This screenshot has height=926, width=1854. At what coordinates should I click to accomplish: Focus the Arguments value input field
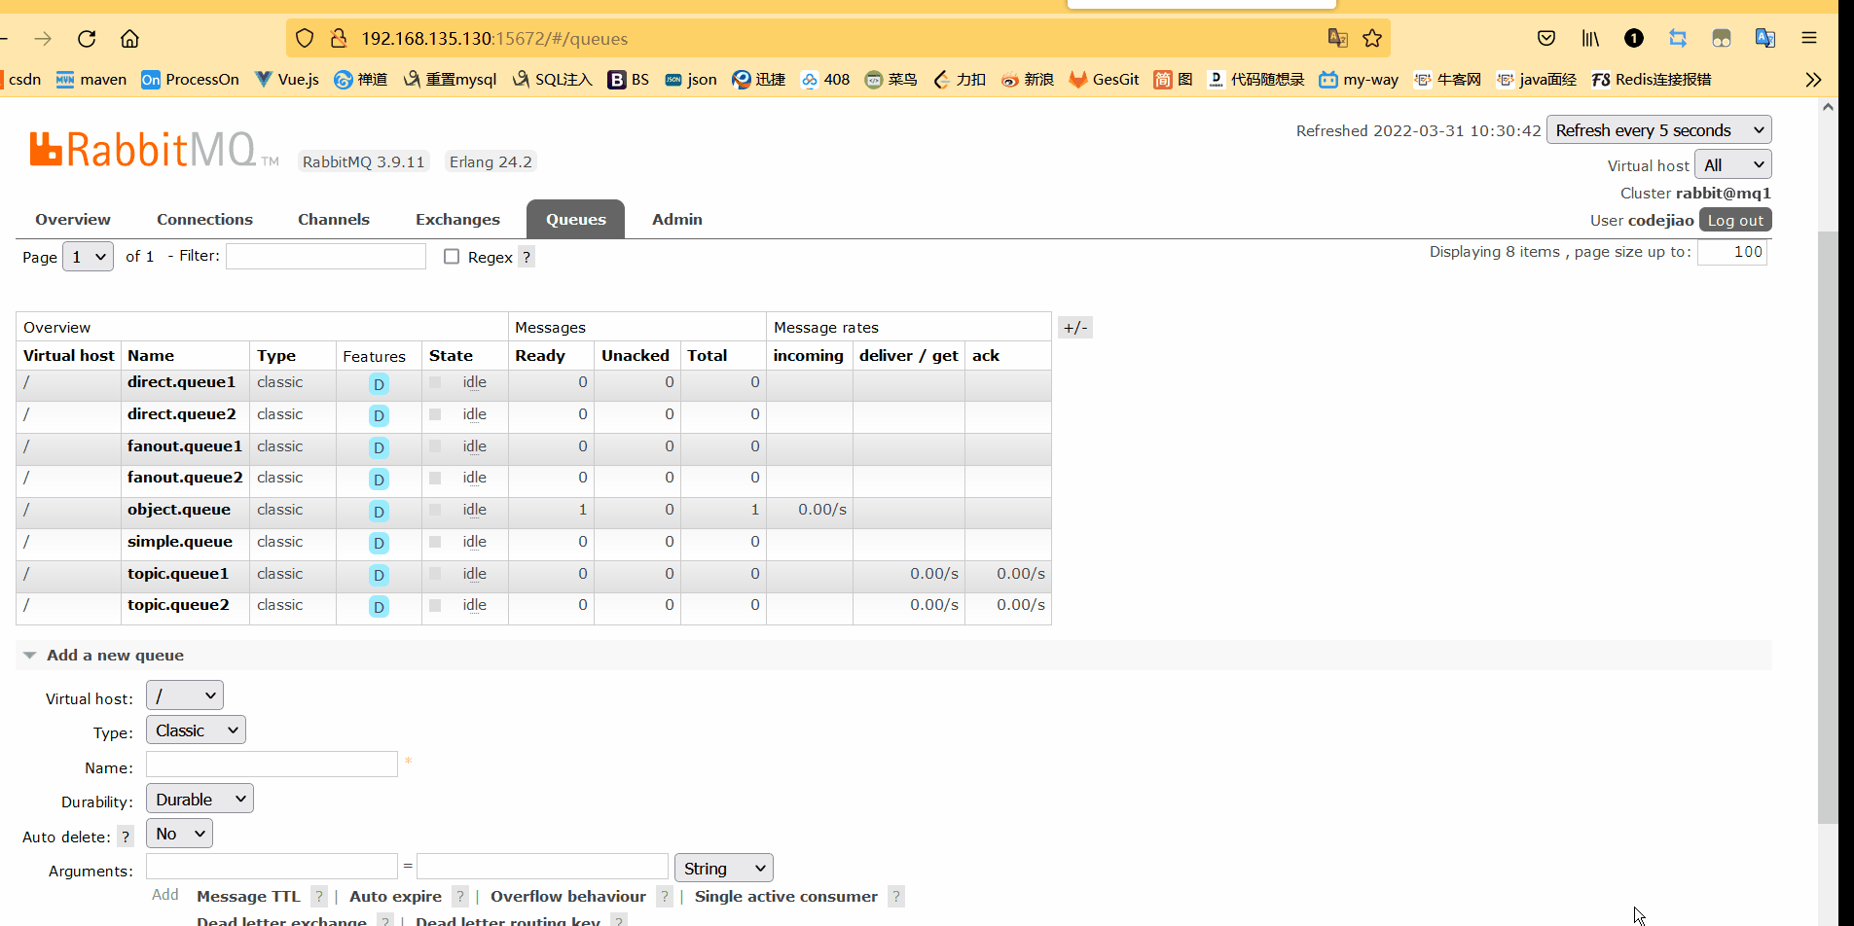pos(542,867)
